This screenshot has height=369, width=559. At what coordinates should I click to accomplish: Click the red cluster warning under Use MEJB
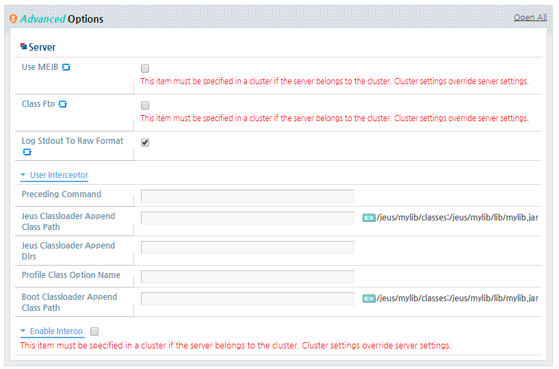pyautogui.click(x=335, y=81)
